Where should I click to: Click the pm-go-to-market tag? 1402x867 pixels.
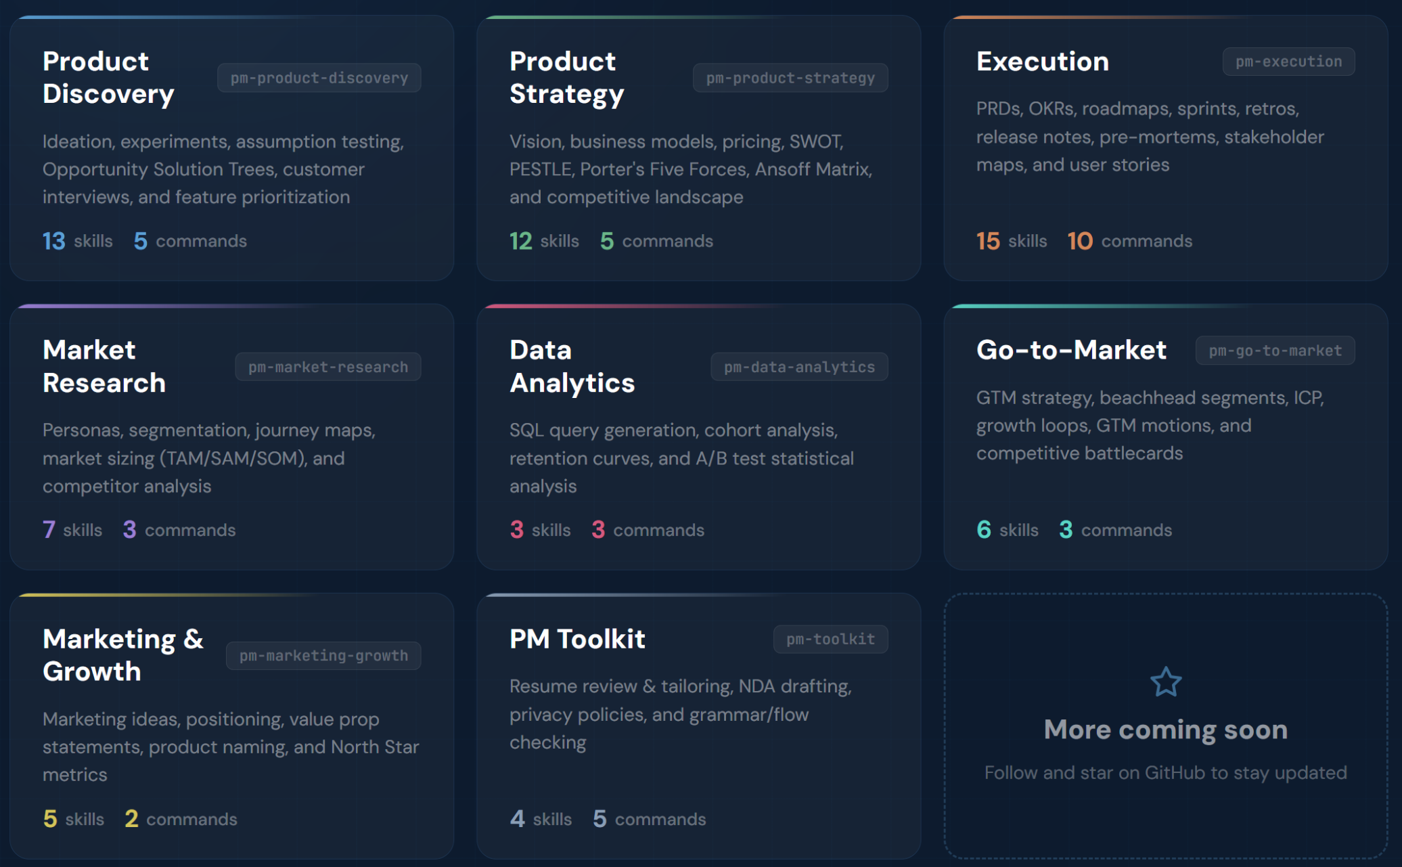[x=1274, y=351]
